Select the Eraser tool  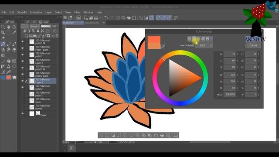tap(14, 49)
